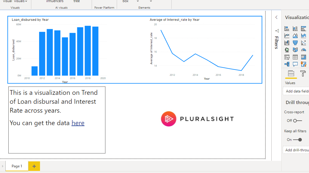Select the decomposition tree visual icon
The width and height of the screenshot is (309, 173).
[x=287, y=64]
